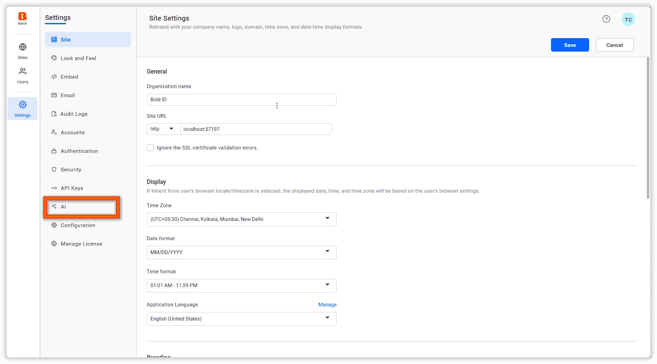
Task: Click the Save button
Action: pos(570,45)
